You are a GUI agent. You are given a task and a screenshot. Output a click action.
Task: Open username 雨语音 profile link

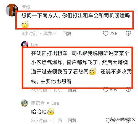point(38,103)
